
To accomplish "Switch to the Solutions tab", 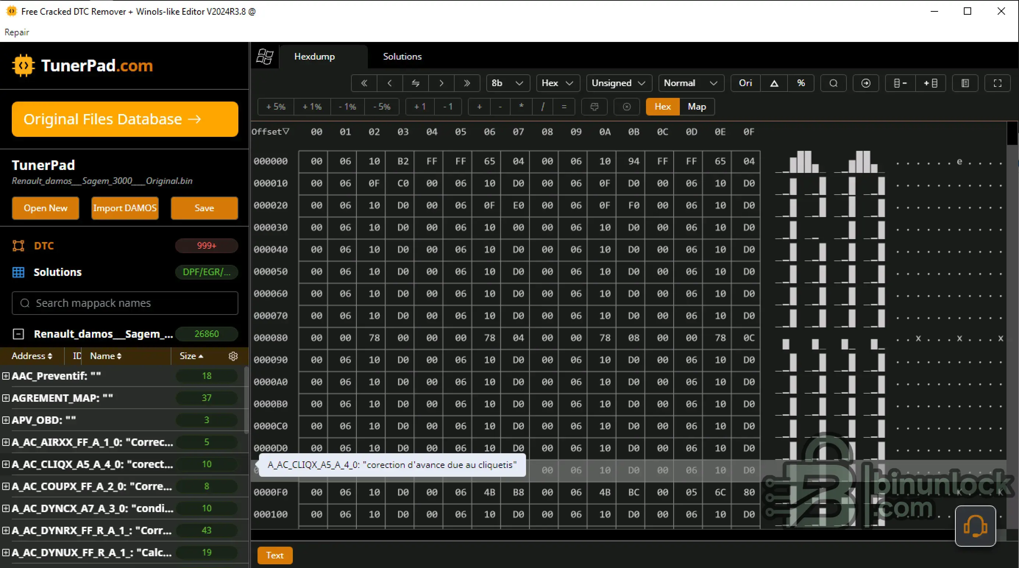I will 402,57.
